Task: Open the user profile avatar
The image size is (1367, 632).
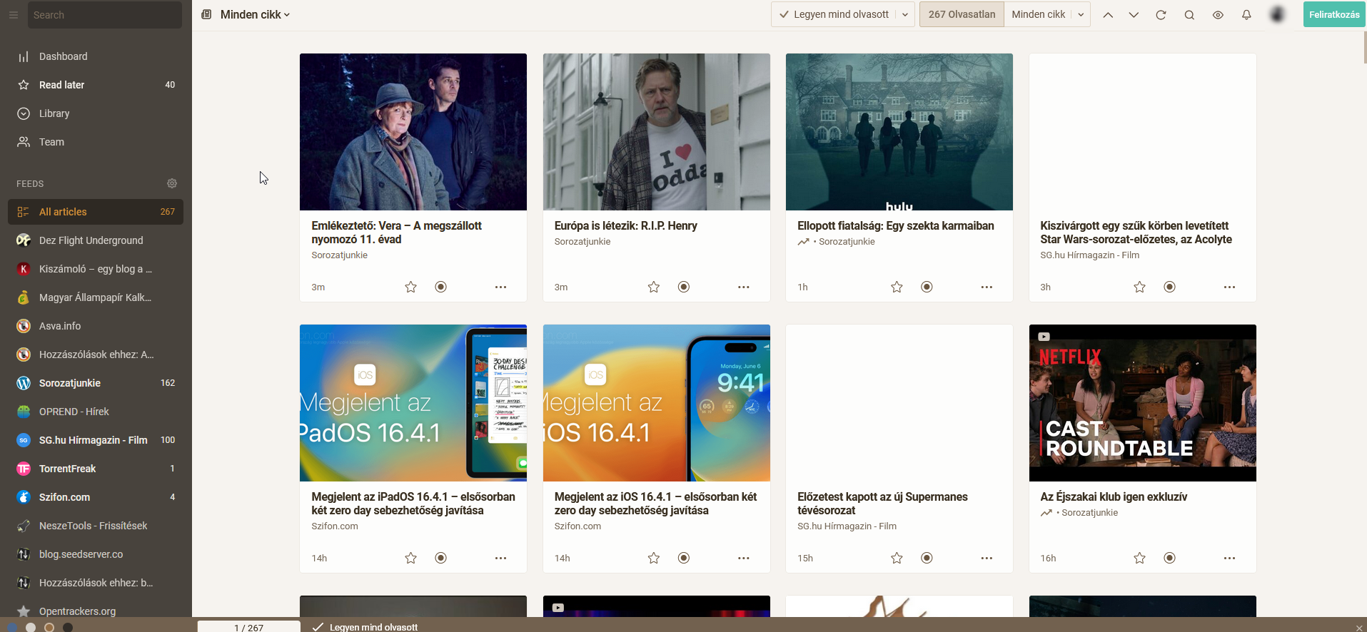Action: click(1278, 14)
